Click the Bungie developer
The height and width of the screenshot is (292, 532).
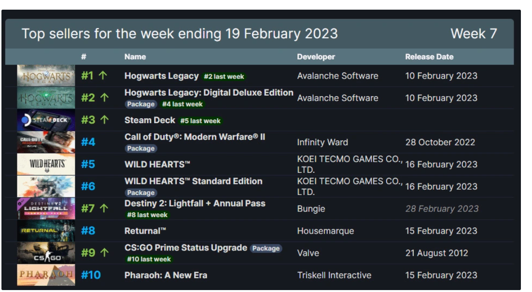click(311, 209)
